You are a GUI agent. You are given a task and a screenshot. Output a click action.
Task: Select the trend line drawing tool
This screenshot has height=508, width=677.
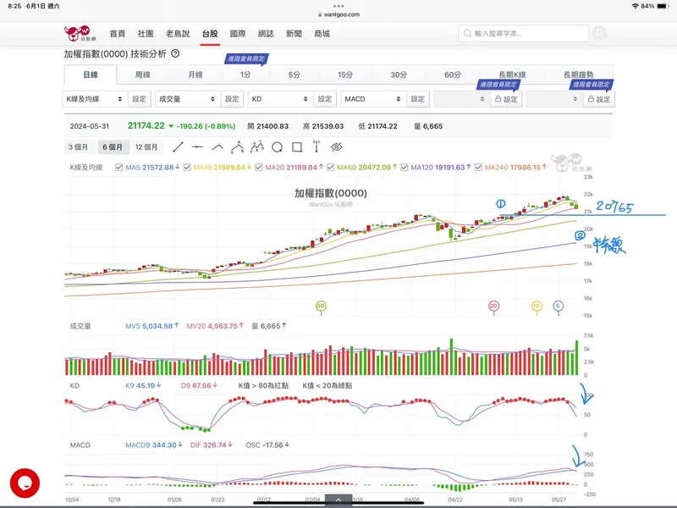coord(178,147)
